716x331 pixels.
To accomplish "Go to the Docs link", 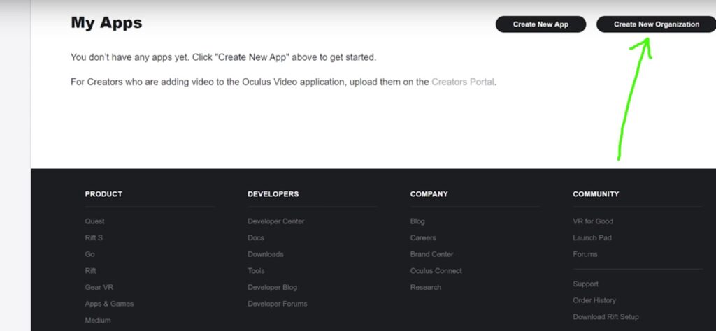I will (256, 237).
